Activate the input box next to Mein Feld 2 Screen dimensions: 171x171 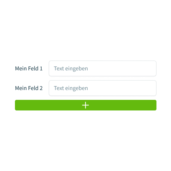click(x=103, y=88)
